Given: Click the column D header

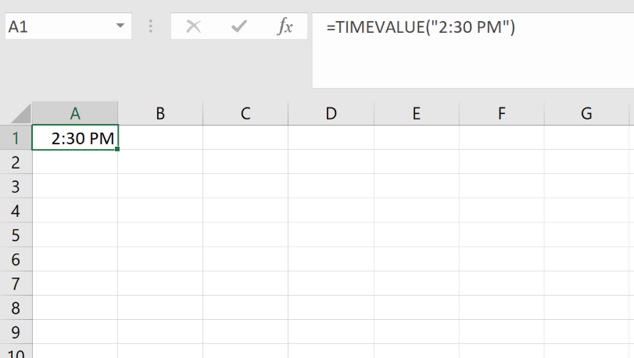Looking at the screenshot, I should [x=331, y=113].
